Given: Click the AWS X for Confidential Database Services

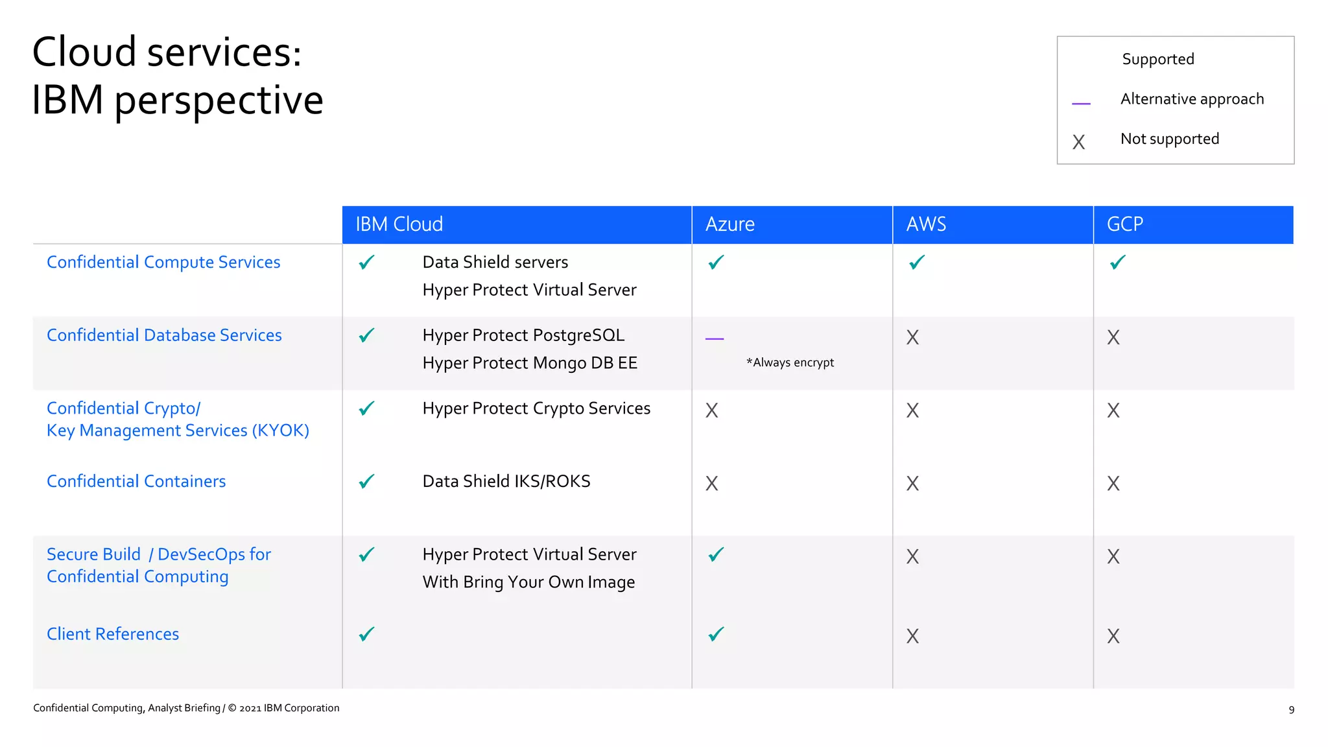Looking at the screenshot, I should coord(912,337).
